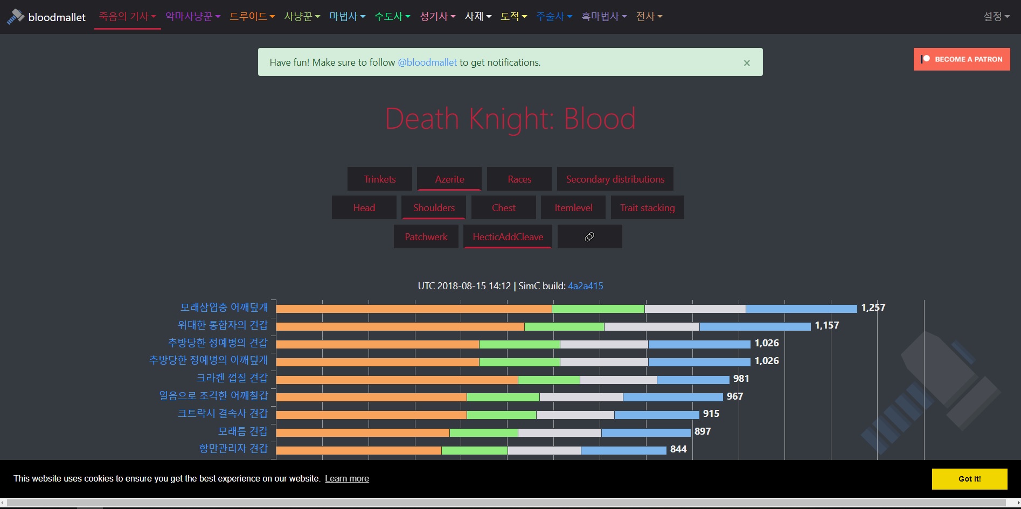The height and width of the screenshot is (509, 1021).
Task: Select the Races tab
Action: click(x=519, y=179)
